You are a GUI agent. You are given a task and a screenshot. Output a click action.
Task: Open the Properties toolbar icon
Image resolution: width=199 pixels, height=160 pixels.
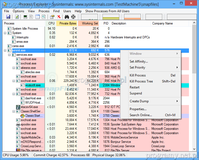(52, 17)
